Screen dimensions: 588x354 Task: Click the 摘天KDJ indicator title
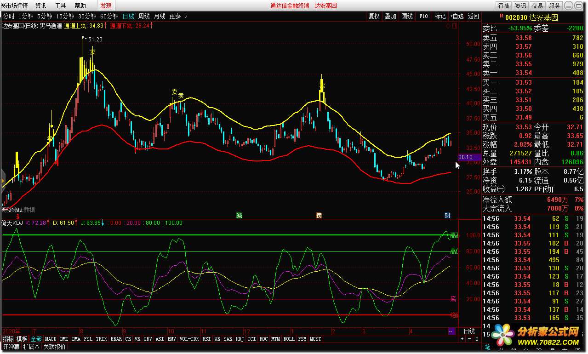tap(12, 223)
